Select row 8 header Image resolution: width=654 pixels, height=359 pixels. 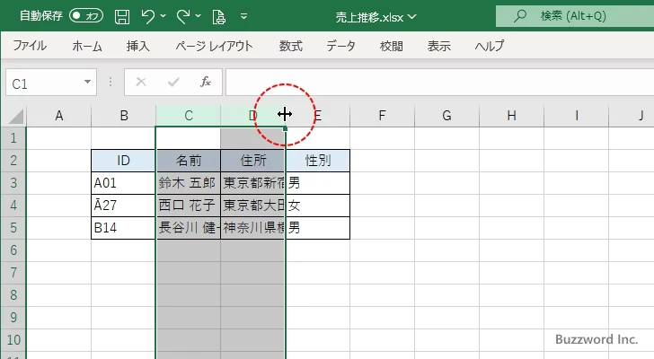[x=13, y=295]
